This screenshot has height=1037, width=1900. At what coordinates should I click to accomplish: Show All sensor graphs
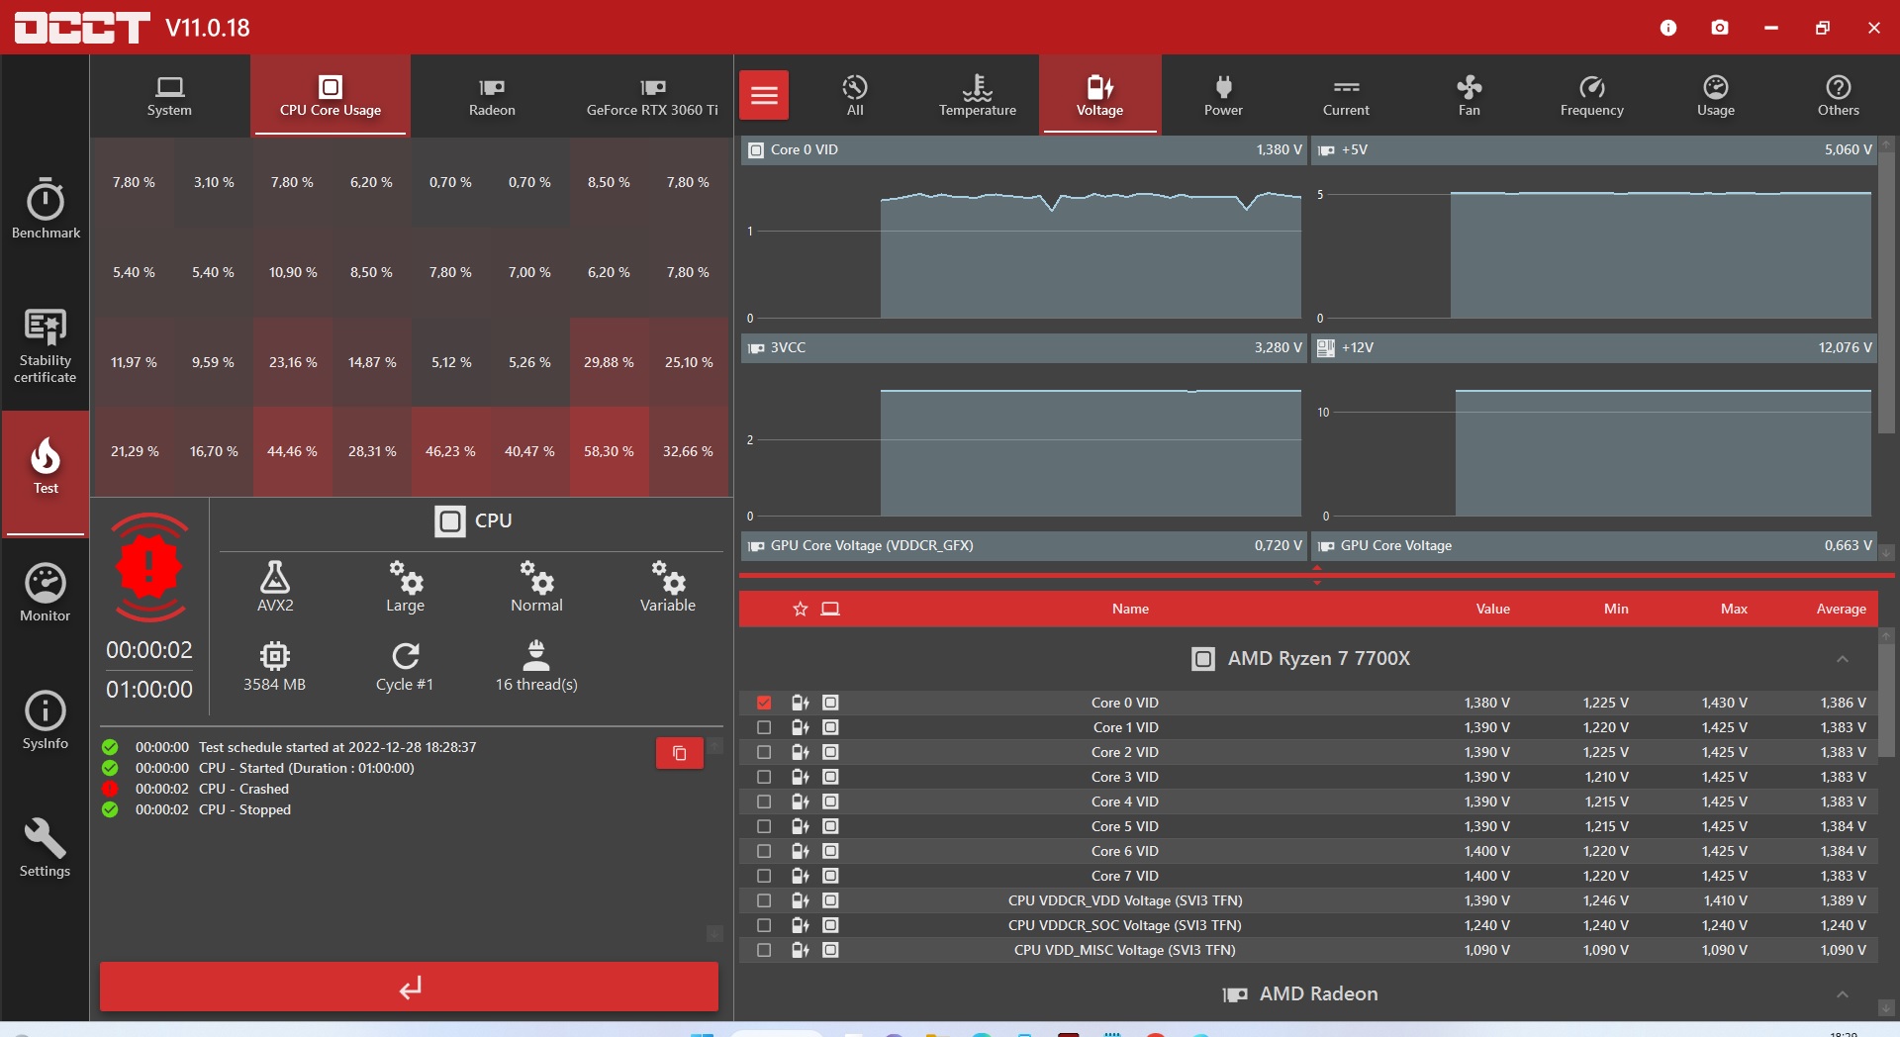tap(855, 95)
